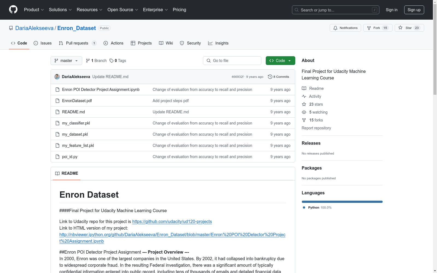
Task: Click the file icon beside Enron POI Detector notebook
Action: click(x=57, y=90)
